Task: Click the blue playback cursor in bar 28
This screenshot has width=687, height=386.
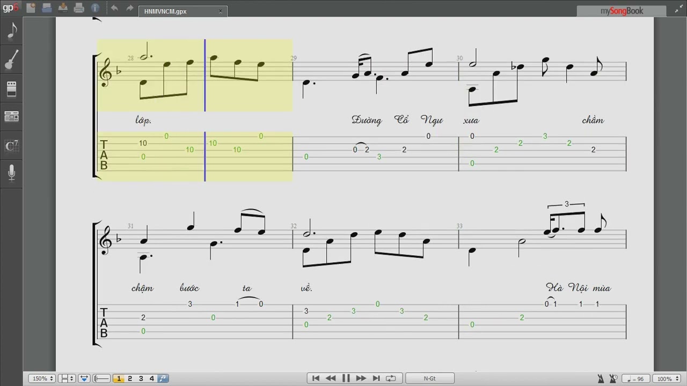Action: 204,110
